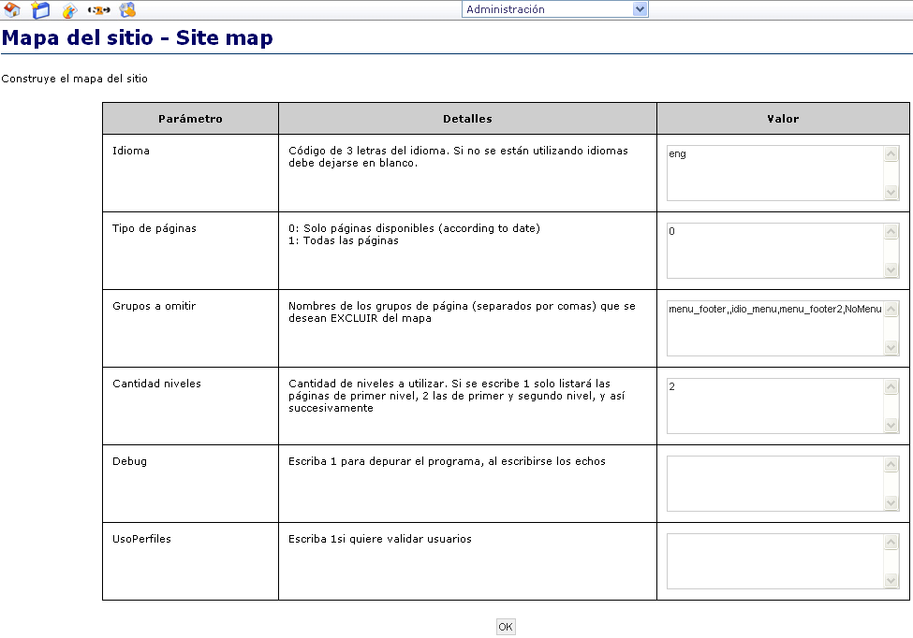913x638 pixels.
Task: Click the Idioma parameter label
Action: tap(131, 151)
